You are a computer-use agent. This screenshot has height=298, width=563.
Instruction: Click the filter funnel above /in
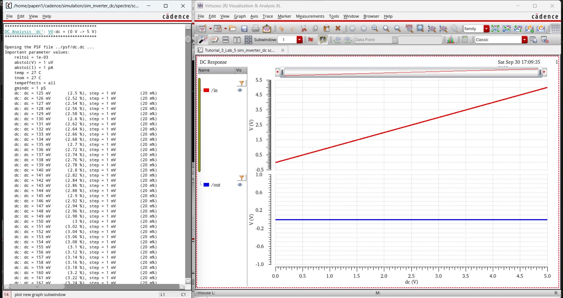(242, 84)
